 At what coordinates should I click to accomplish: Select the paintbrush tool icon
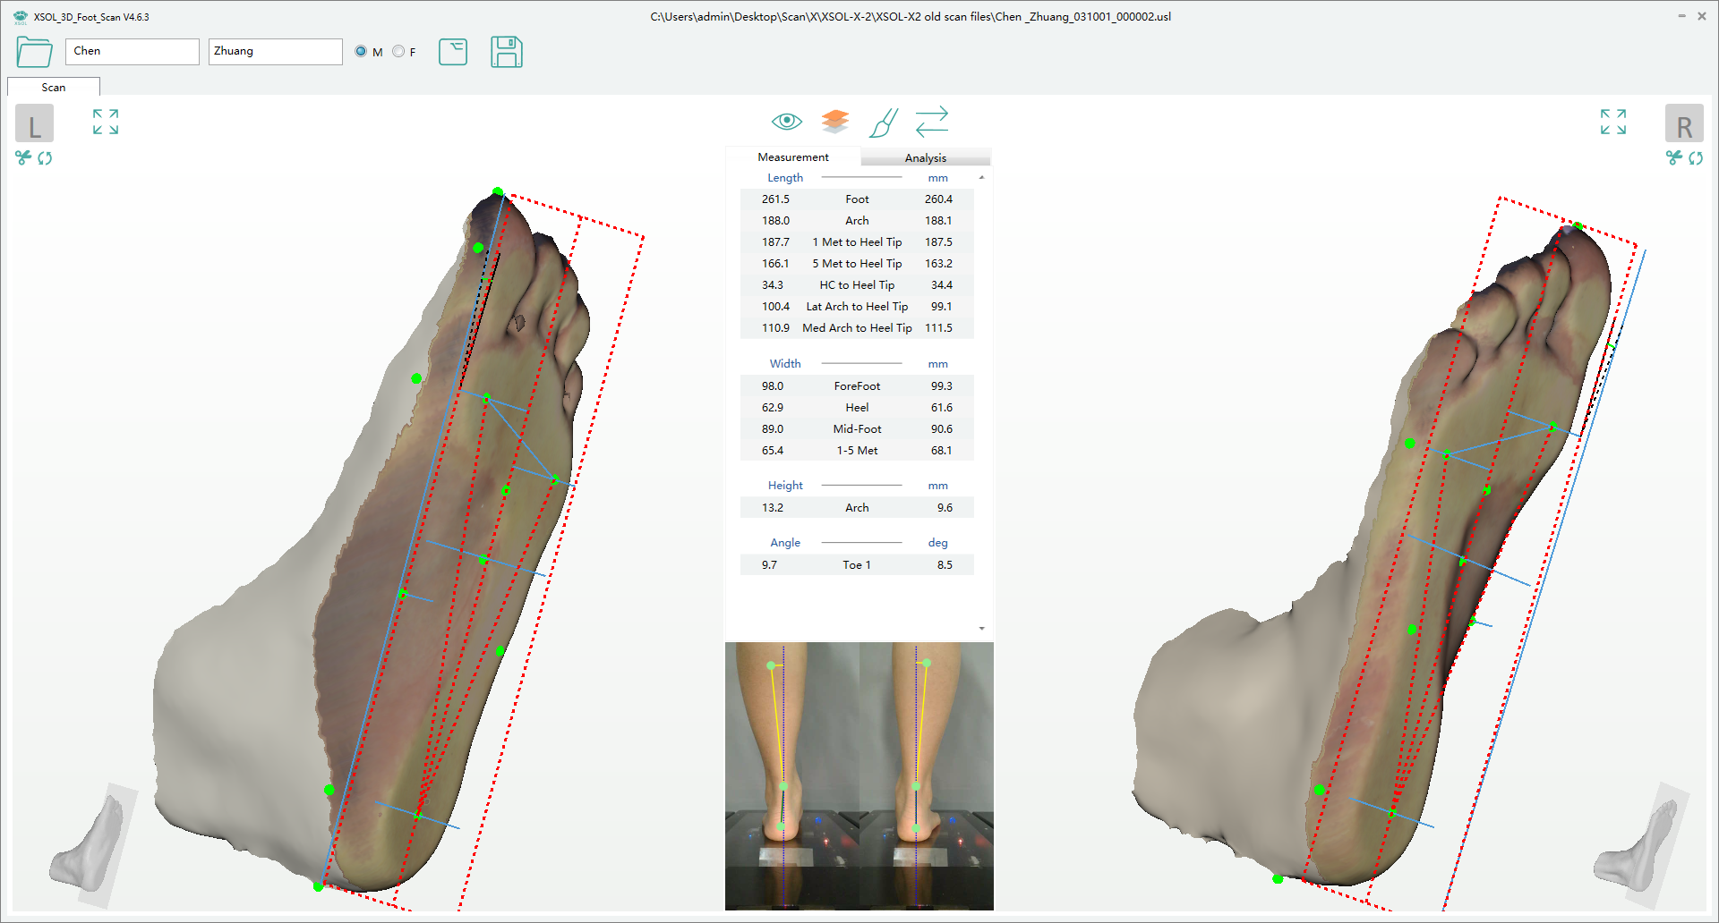click(x=883, y=123)
